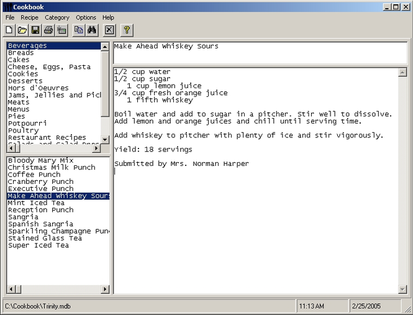Click the Open folder toolbar icon
413x315 pixels.
(22, 30)
